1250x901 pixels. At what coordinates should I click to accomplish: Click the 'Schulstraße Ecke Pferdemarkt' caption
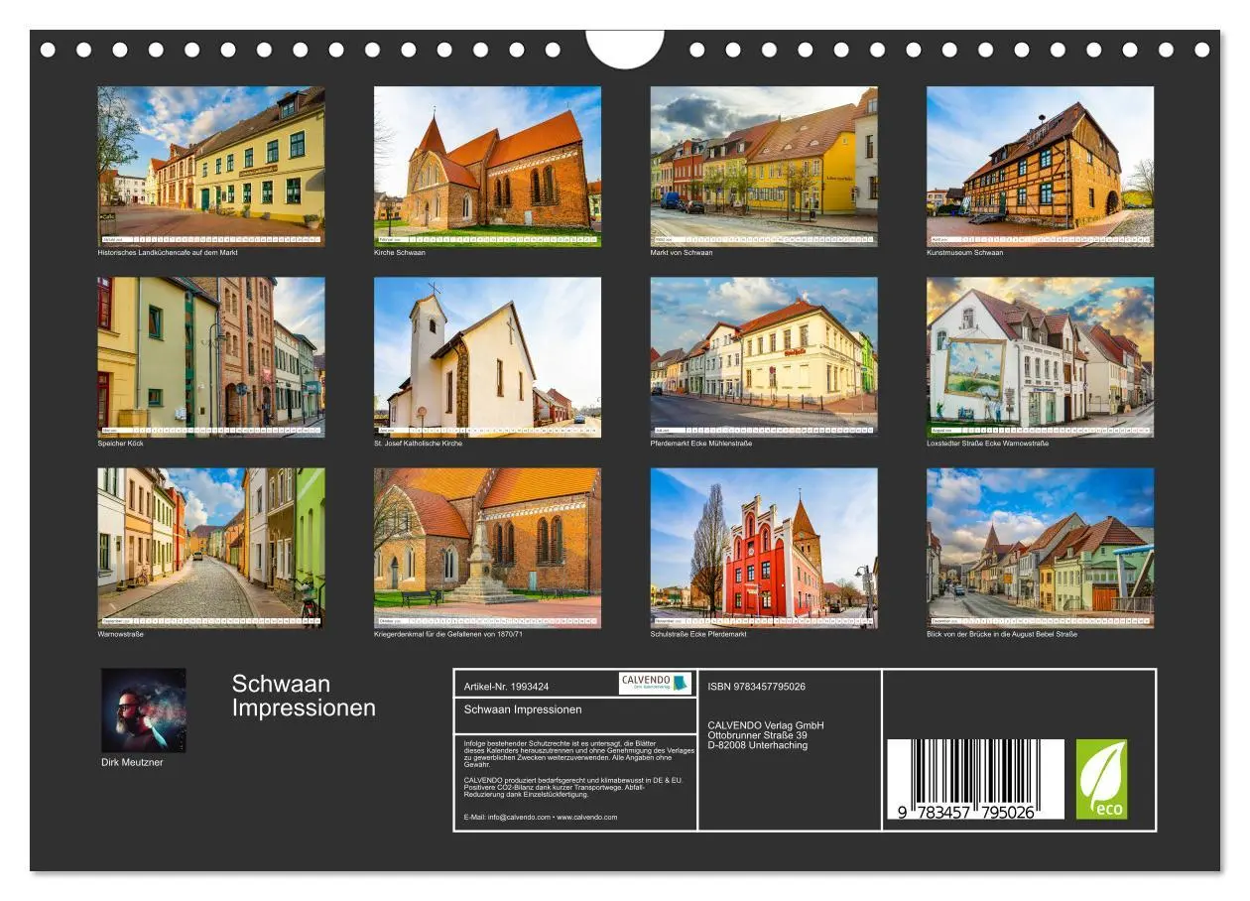698,634
